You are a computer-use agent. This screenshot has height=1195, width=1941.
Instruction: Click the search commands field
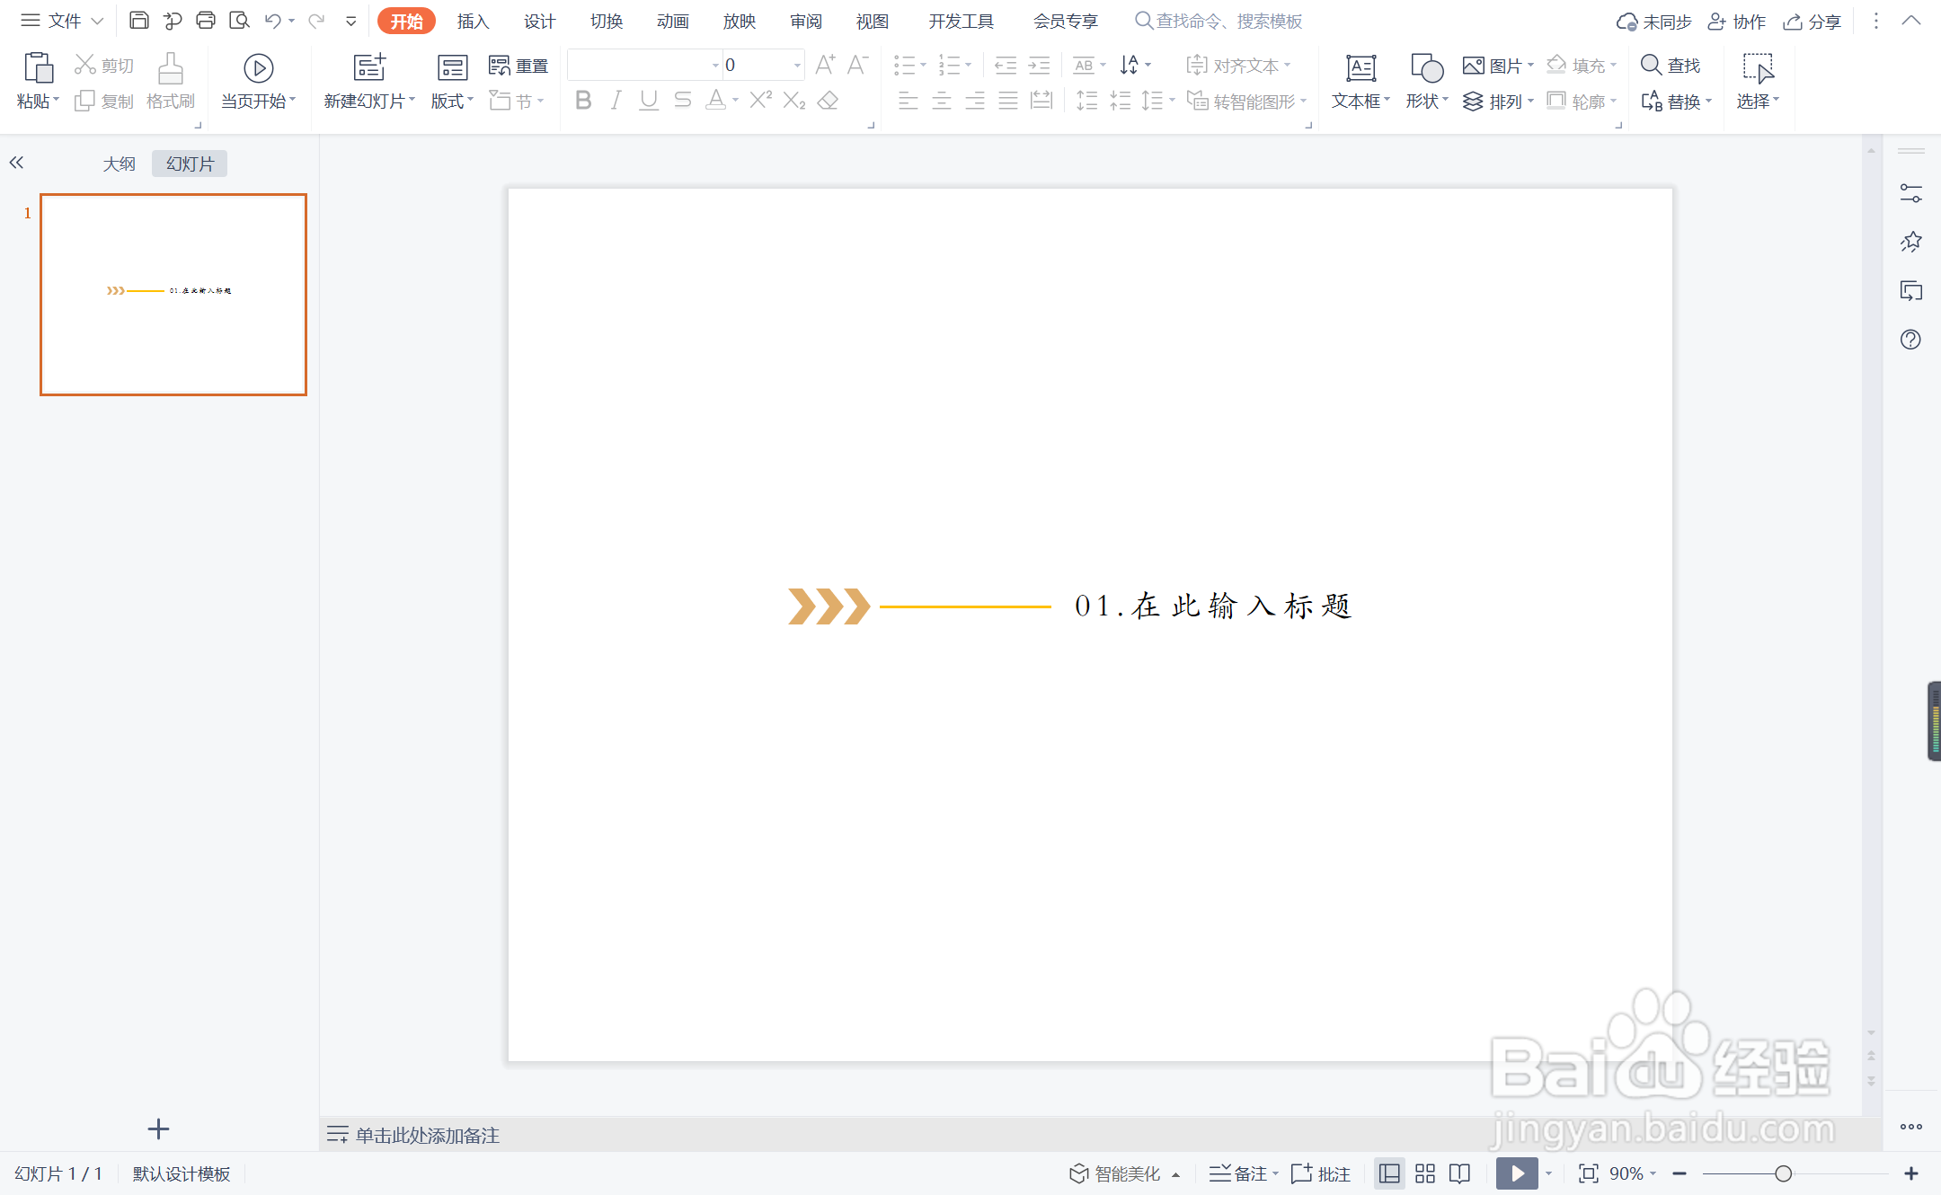coord(1219,21)
